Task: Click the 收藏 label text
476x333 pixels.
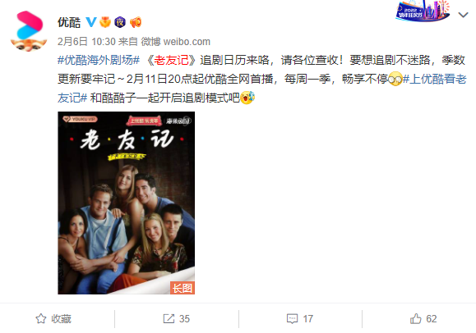Action: click(61, 319)
